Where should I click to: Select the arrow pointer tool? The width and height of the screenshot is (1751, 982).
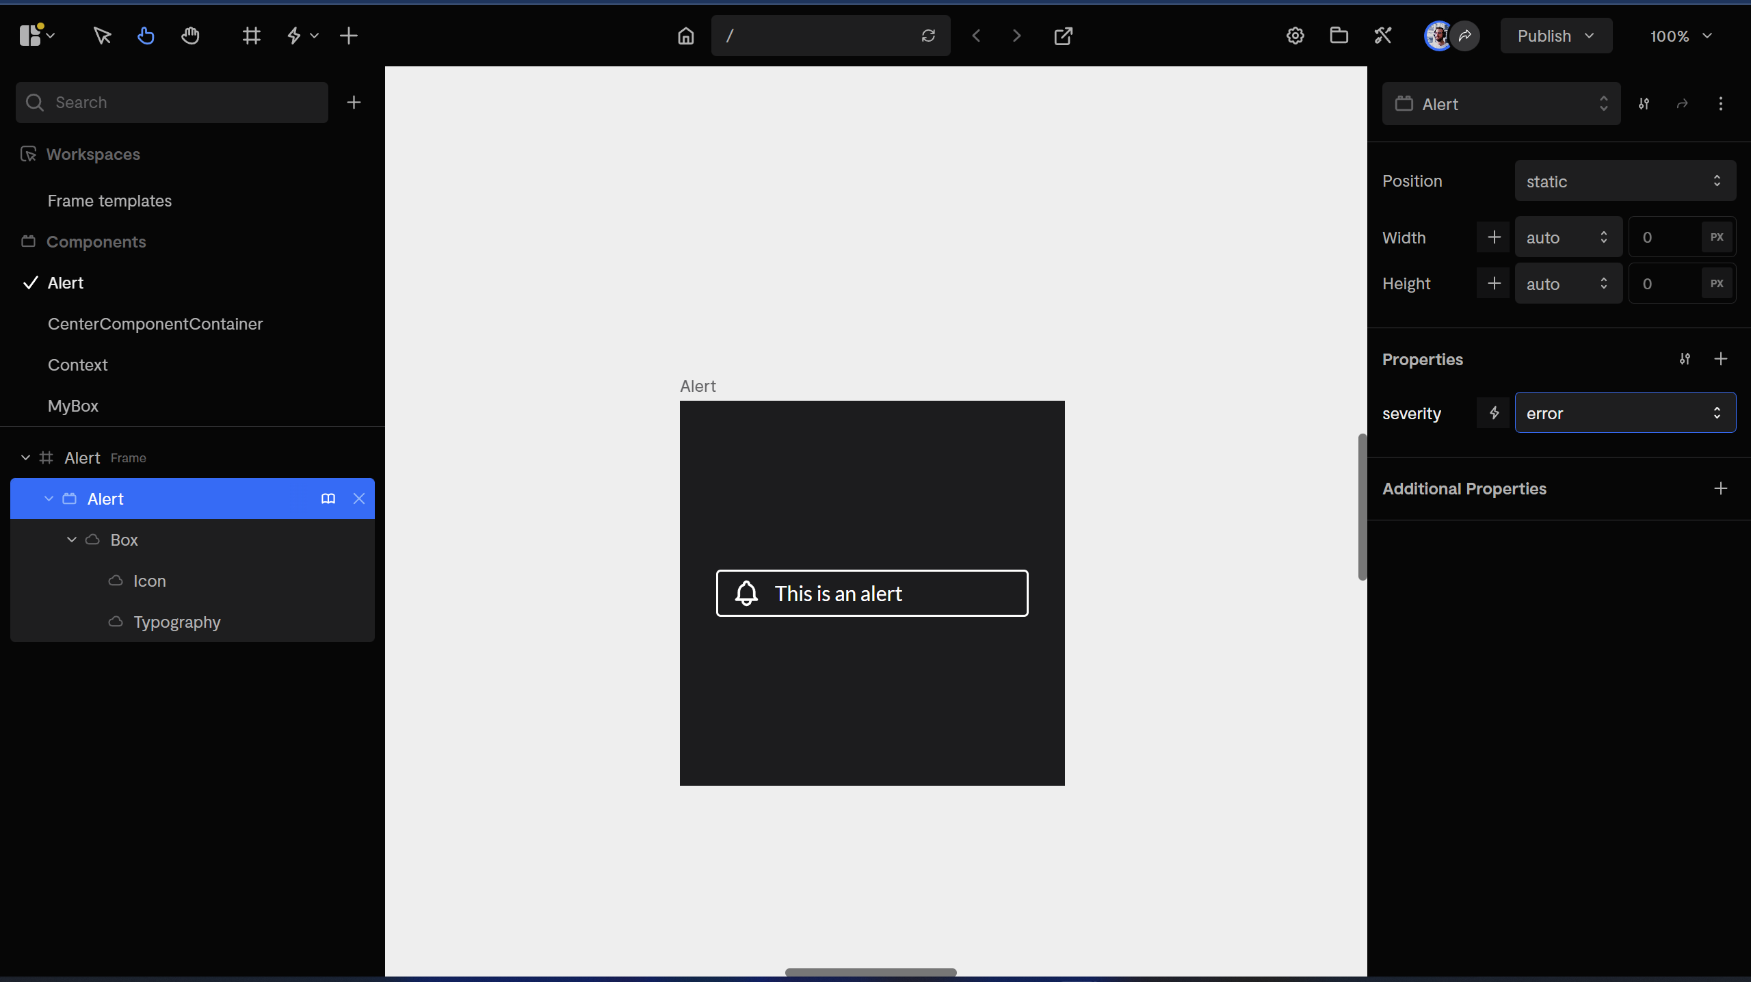[x=102, y=36]
